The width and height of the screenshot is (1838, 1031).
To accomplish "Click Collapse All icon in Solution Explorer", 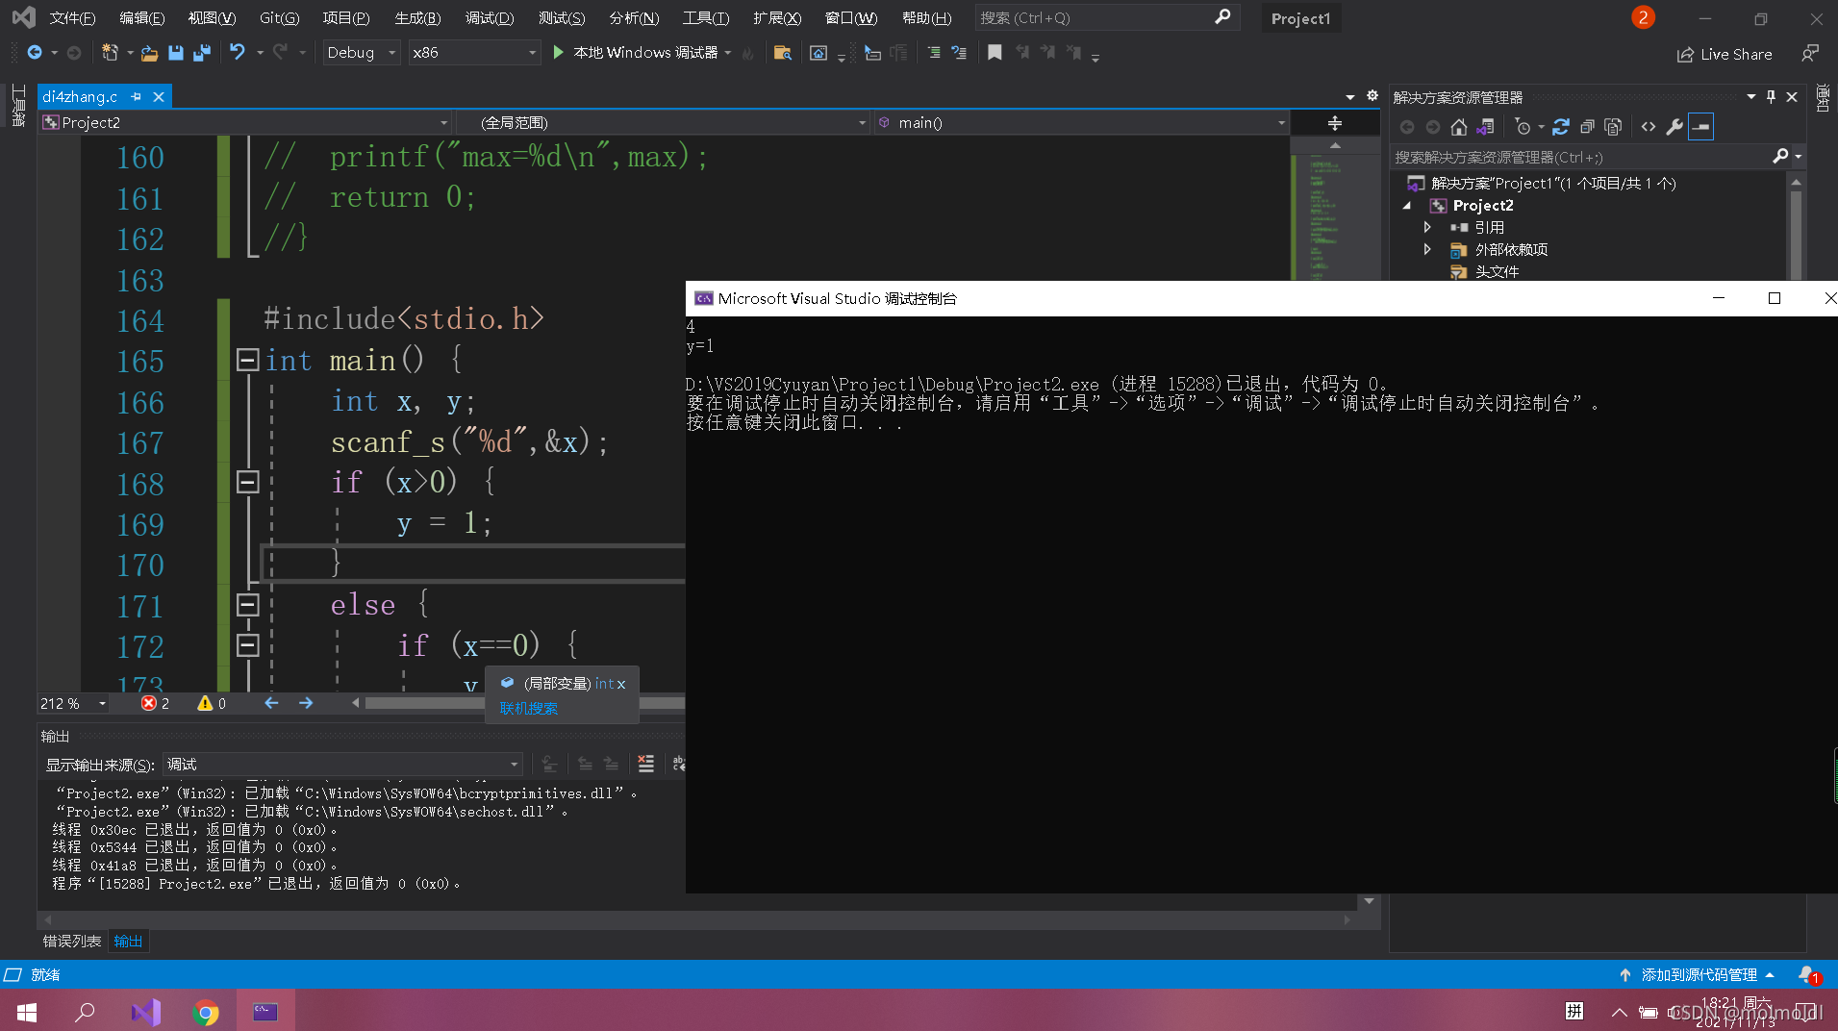I will (x=1587, y=127).
